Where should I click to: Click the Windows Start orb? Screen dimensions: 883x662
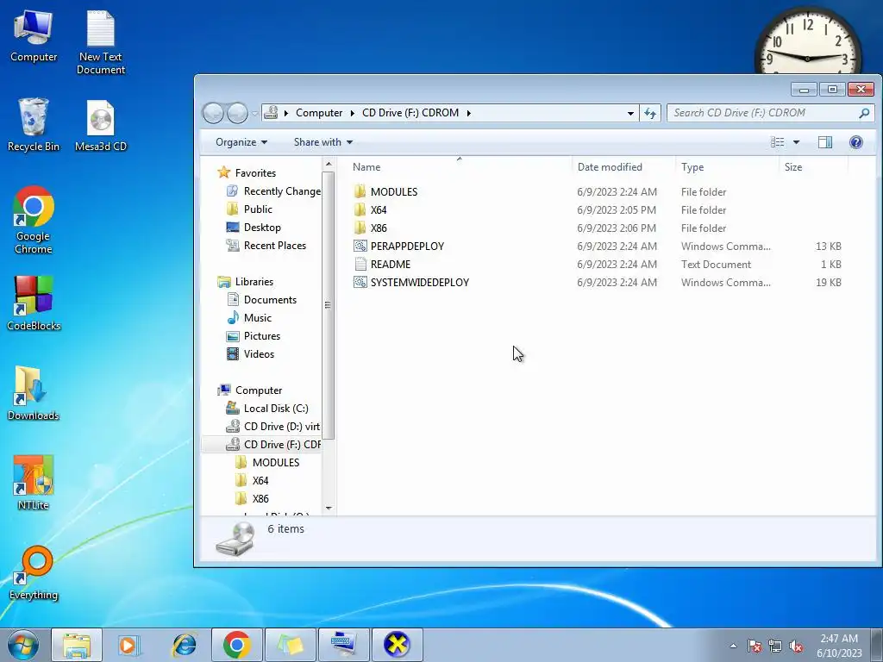coord(23,645)
